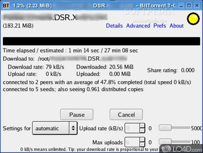Click the yellow status light indicator
Image resolution: width=203 pixels, height=153 pixels.
coord(193,19)
